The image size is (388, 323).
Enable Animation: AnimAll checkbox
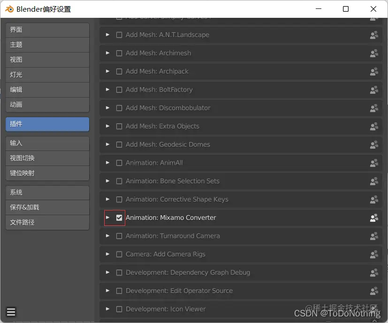point(119,163)
